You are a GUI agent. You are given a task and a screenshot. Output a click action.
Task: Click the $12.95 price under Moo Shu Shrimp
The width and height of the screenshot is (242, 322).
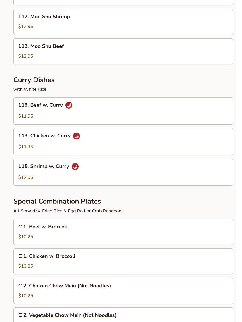pos(26,27)
